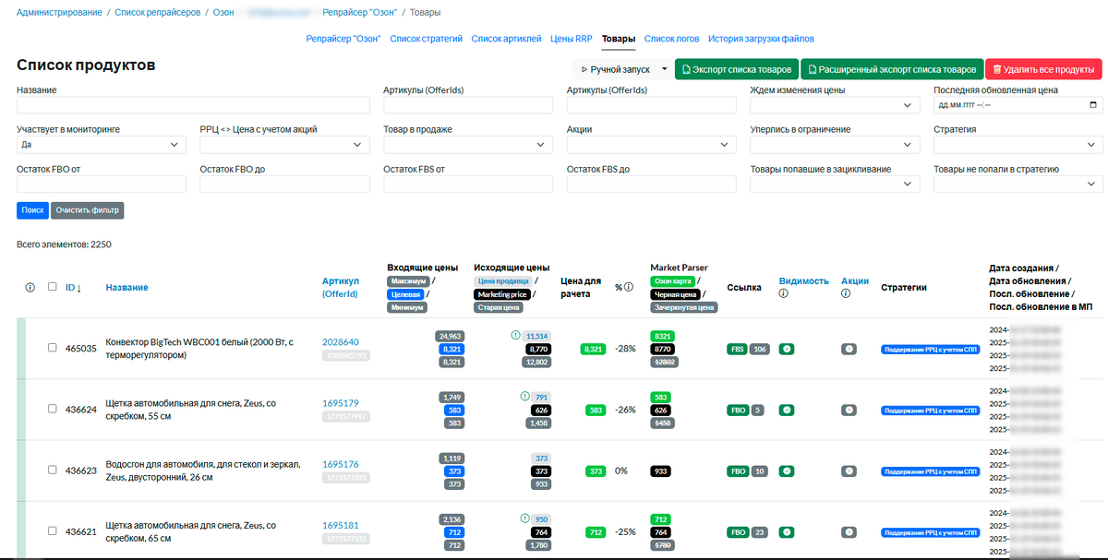Click the info icon beside the % column
This screenshot has width=1108, height=560.
[628, 287]
